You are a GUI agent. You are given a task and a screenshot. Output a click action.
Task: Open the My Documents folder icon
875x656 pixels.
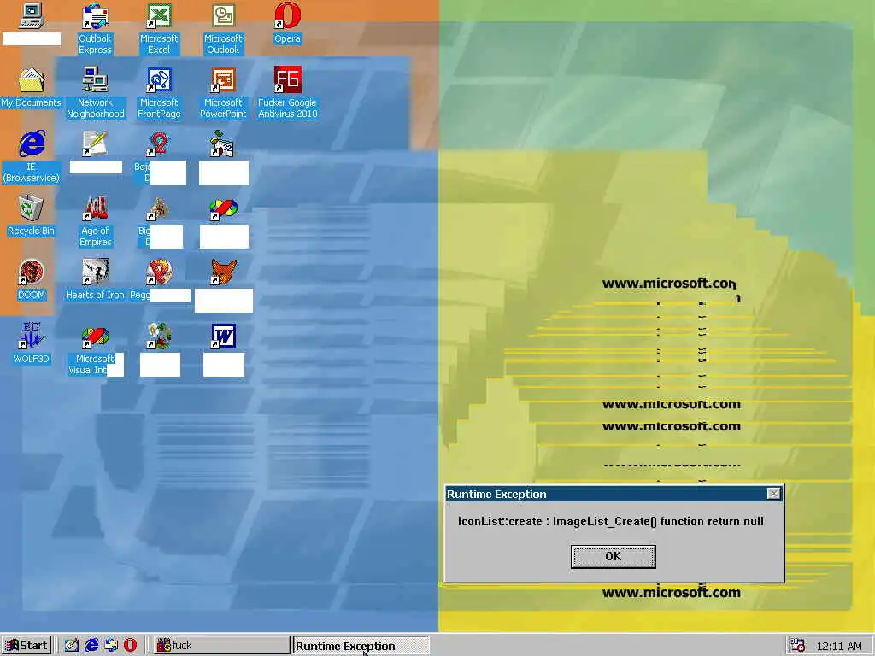[x=32, y=88]
